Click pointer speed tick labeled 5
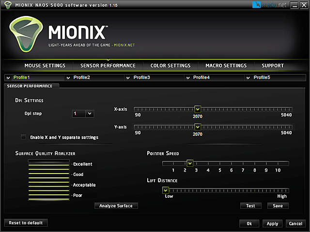Image resolution: width=310 pixels, height=232 pixels. click(220, 170)
